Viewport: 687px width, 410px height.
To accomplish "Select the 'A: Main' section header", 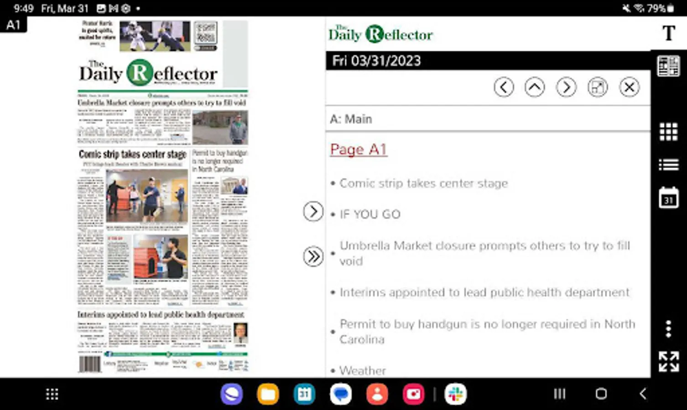I will (x=351, y=119).
